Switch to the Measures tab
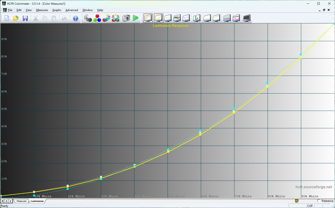 (22, 201)
